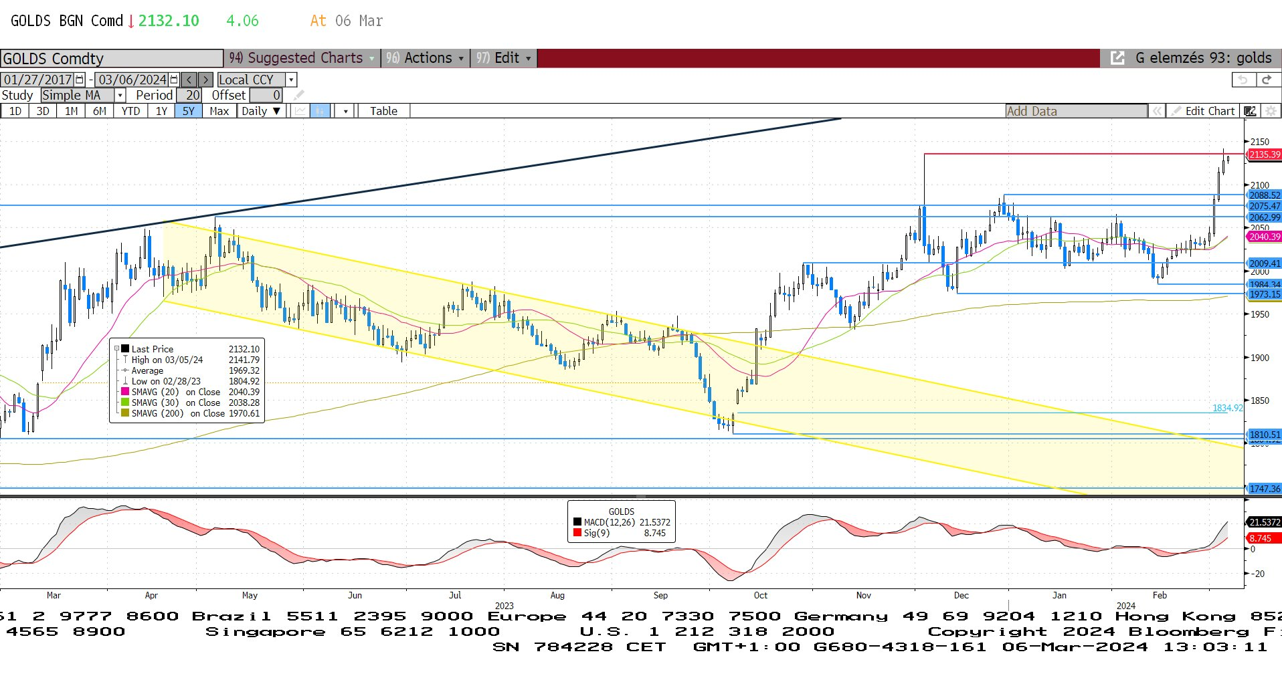This screenshot has height=684, width=1282.
Task: Click the 1834.92 level annotation
Action: coord(1227,408)
